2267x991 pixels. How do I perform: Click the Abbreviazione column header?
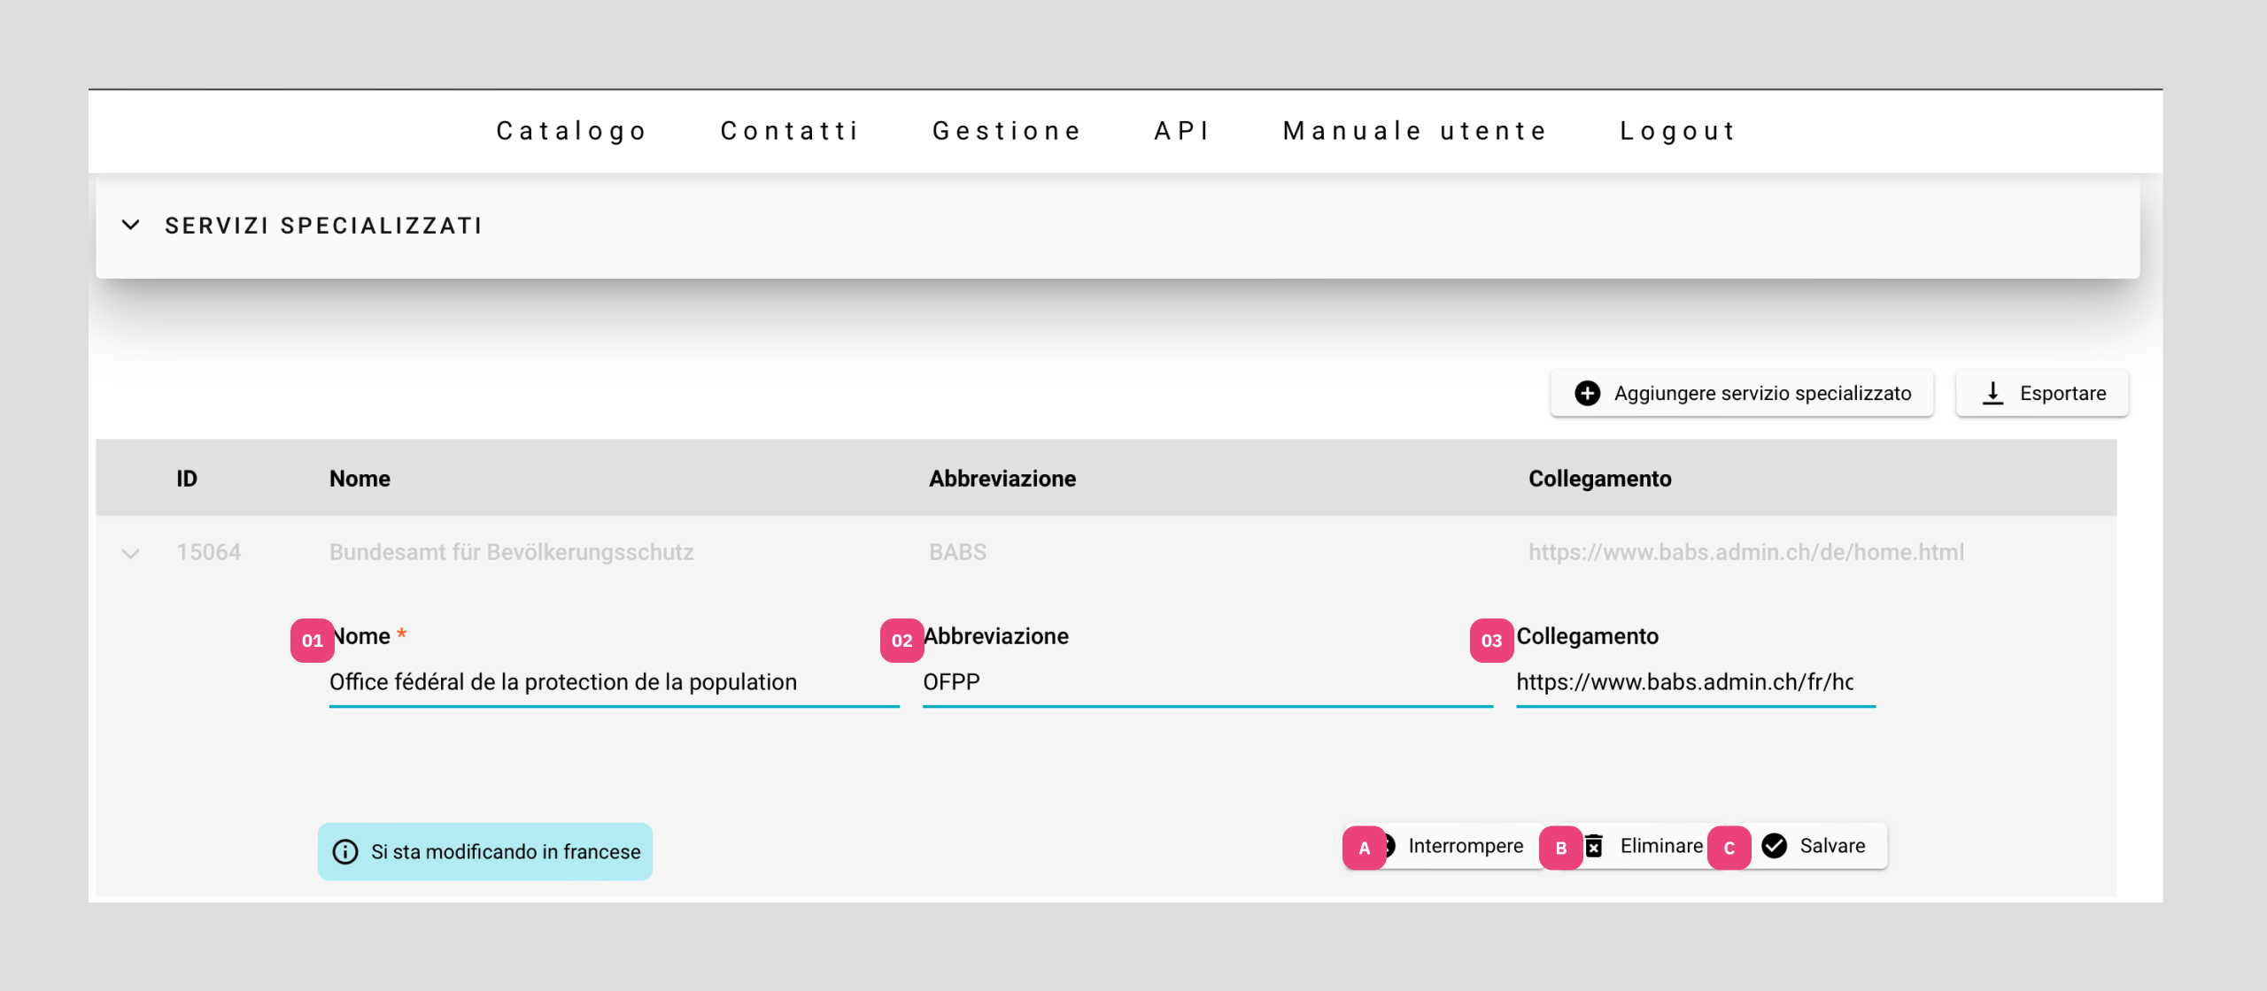[x=1002, y=479]
